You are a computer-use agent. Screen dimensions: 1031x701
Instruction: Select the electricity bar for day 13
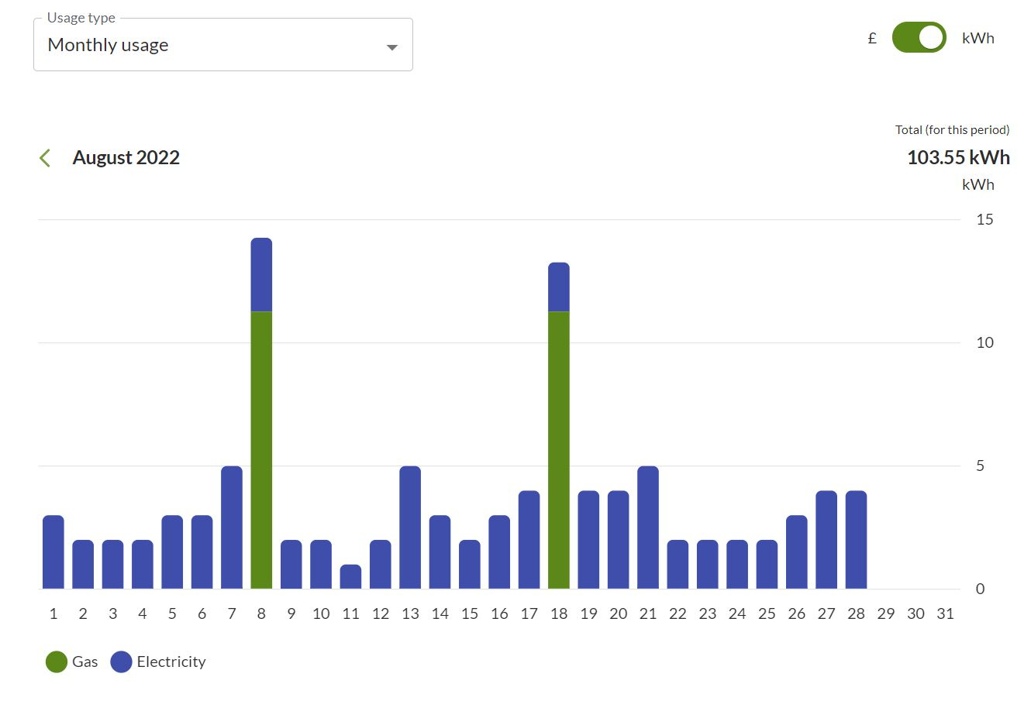coord(410,527)
